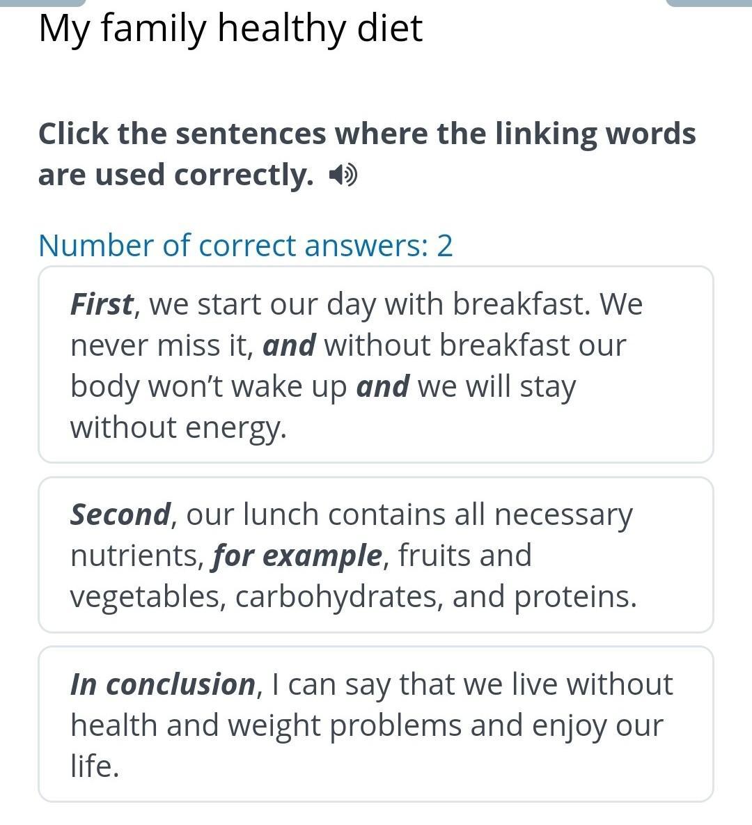Click the bold "and" before "without breakfast"
752x825 pixels.
pyautogui.click(x=289, y=345)
